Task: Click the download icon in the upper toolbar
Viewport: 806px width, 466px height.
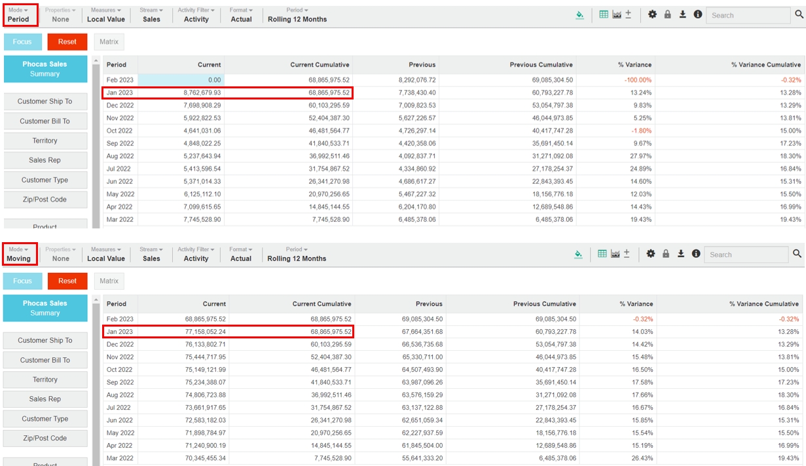Action: 682,14
